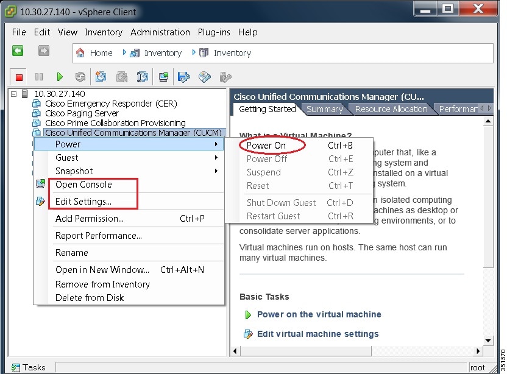
Task: Click the Edit Settings menu icon
Action: pos(40,202)
